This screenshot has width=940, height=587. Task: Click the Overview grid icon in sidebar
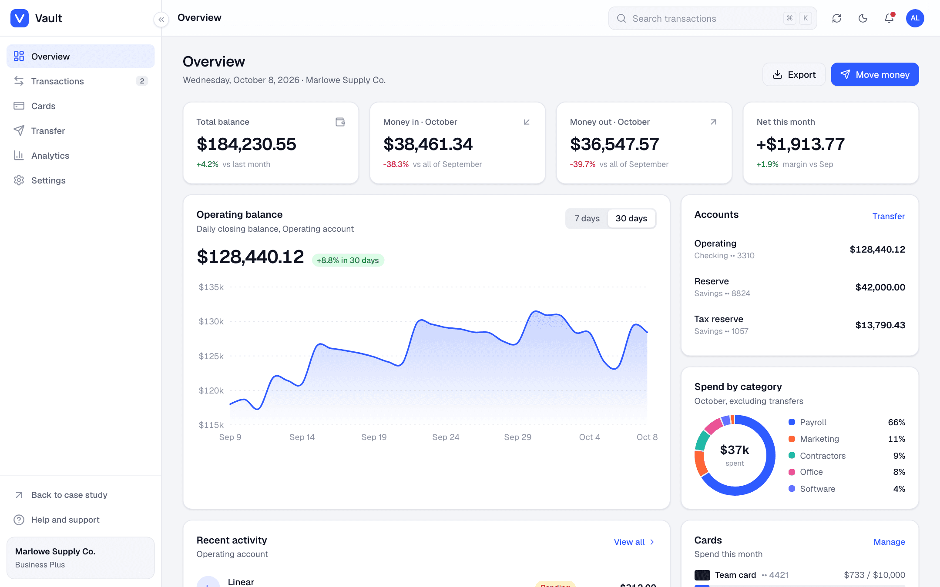coord(19,56)
